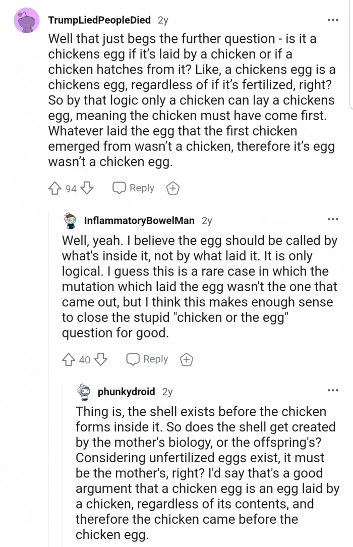Visit InflammatoryBowelMan's user profile
353x547 pixels.
tap(140, 221)
